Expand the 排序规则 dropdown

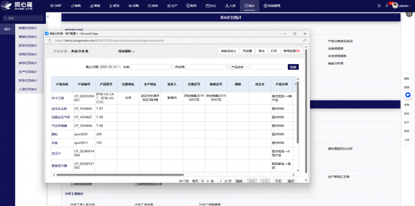tap(126, 51)
